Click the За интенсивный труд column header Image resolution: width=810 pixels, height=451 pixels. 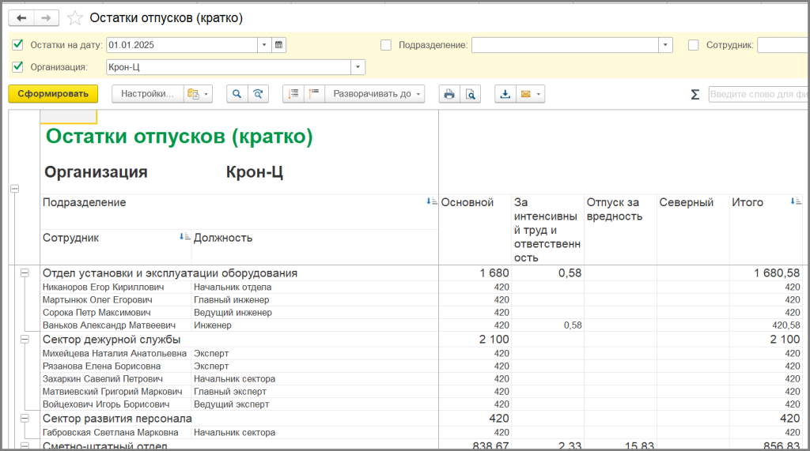547,230
